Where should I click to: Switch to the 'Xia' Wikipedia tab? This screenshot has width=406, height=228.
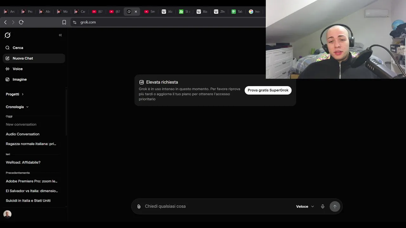point(202,12)
